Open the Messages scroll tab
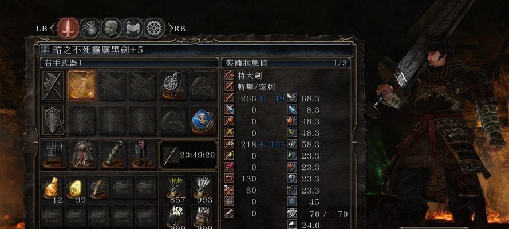This screenshot has width=509, height=229. [x=133, y=28]
